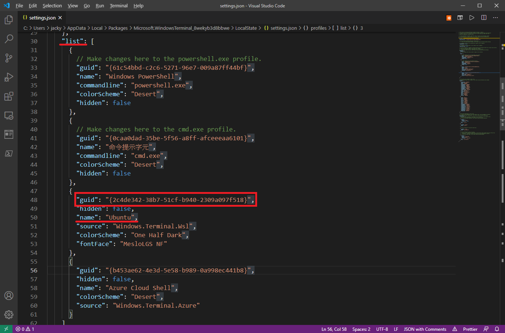
Task: Open the File menu
Action: pyautogui.click(x=19, y=6)
